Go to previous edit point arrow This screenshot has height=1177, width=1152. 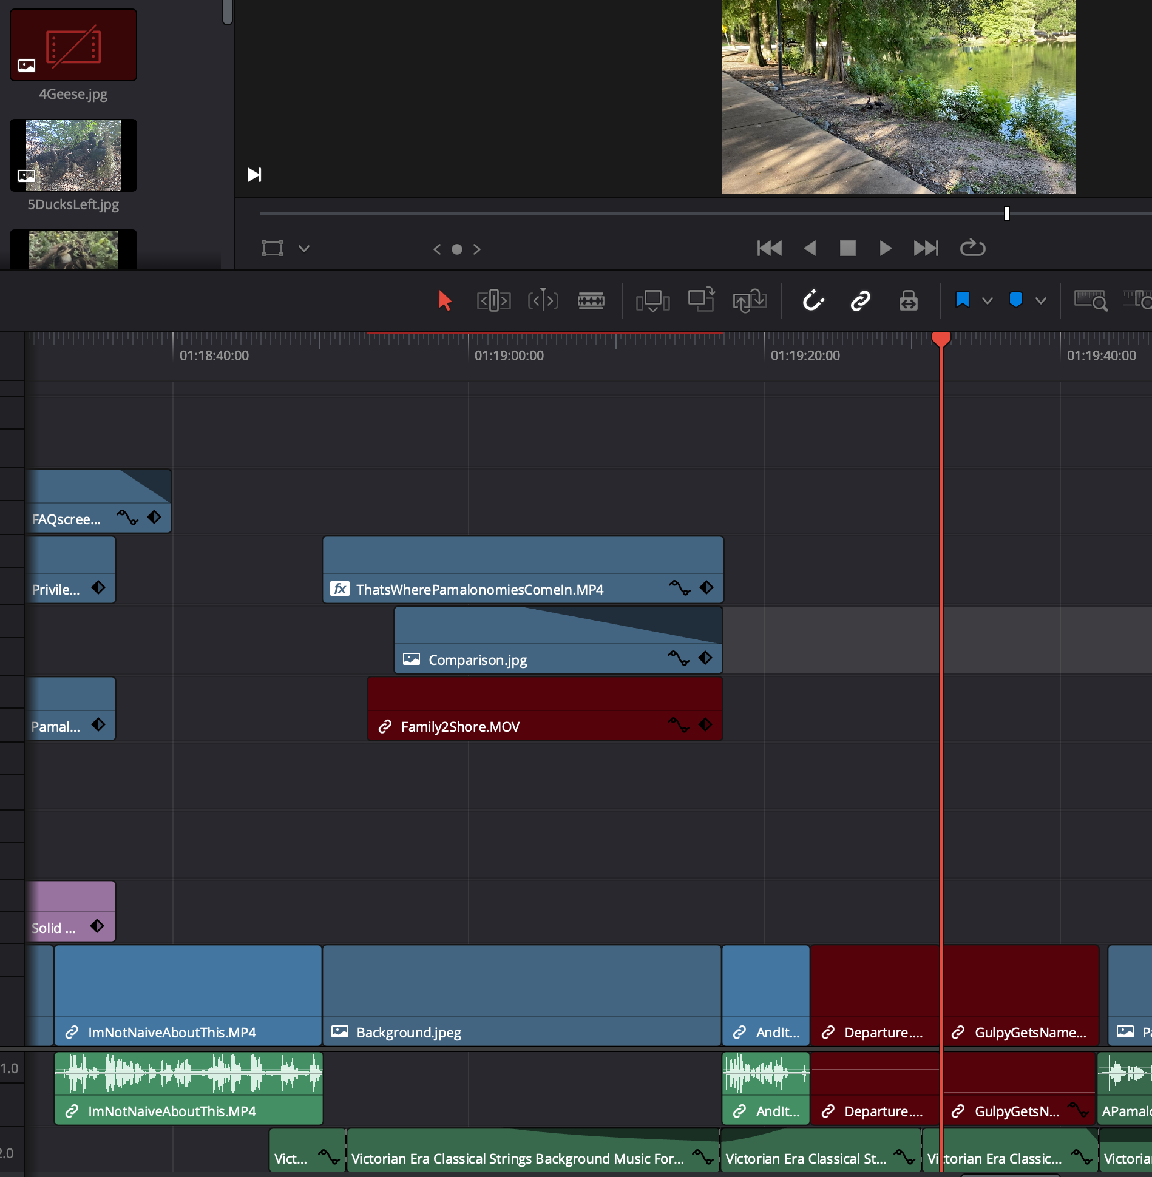tap(437, 249)
